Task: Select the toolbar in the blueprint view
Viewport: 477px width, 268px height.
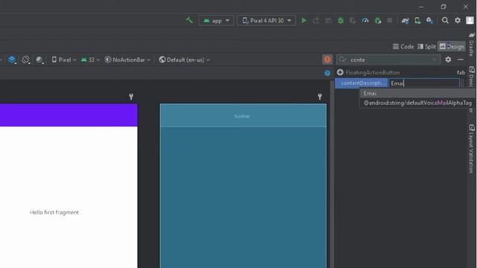Action: (x=243, y=116)
